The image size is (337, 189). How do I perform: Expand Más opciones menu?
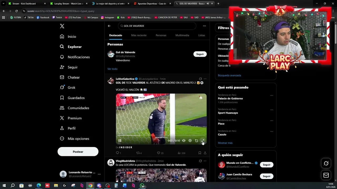[x=75, y=139]
